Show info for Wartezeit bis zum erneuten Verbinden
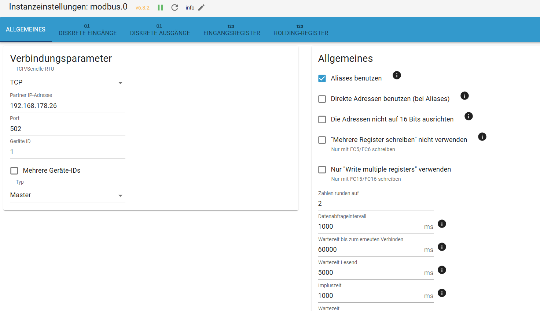The height and width of the screenshot is (311, 540). [442, 247]
